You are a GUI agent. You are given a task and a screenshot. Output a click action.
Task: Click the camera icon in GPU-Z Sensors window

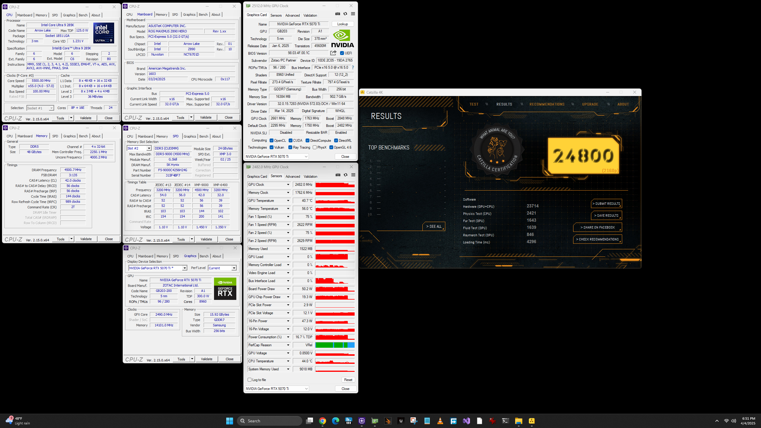(x=338, y=175)
